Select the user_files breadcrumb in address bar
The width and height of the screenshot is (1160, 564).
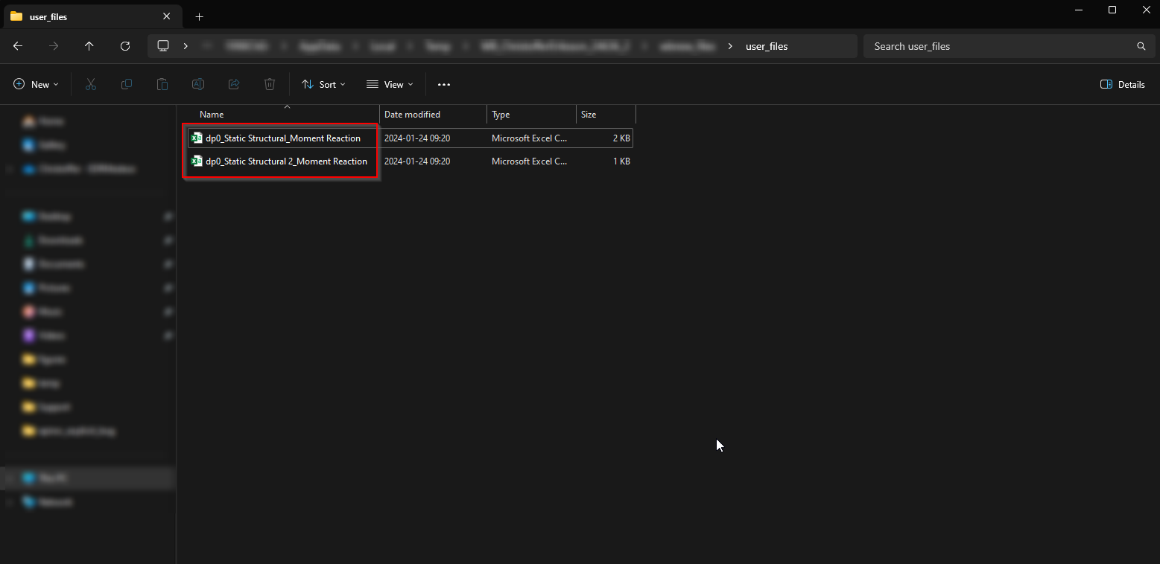(x=767, y=46)
